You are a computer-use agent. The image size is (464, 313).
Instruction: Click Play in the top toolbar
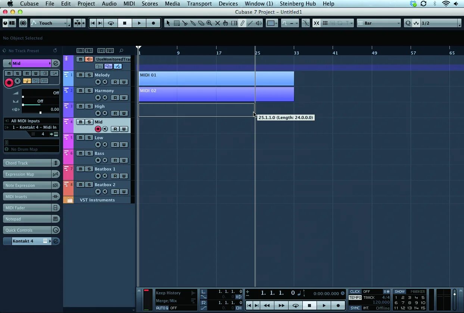[x=139, y=23]
